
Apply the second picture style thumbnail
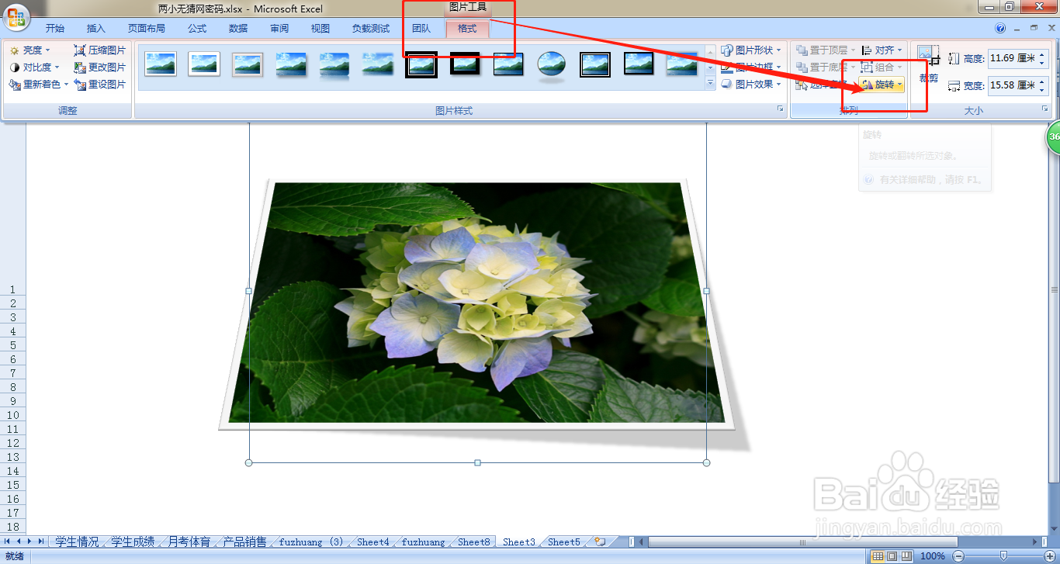click(x=204, y=64)
